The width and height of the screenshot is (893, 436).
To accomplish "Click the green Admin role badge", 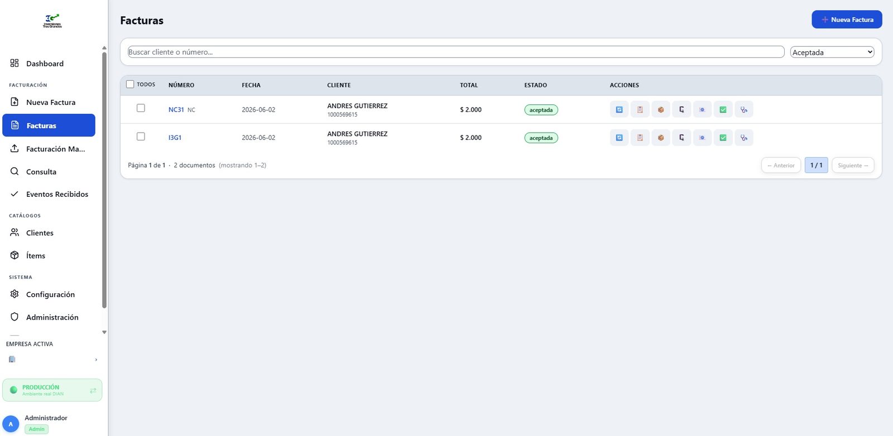I will click(37, 429).
